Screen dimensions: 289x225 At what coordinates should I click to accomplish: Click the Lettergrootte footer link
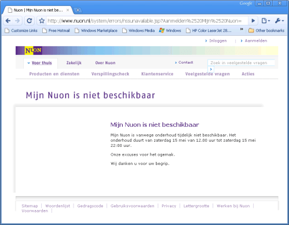click(x=196, y=206)
